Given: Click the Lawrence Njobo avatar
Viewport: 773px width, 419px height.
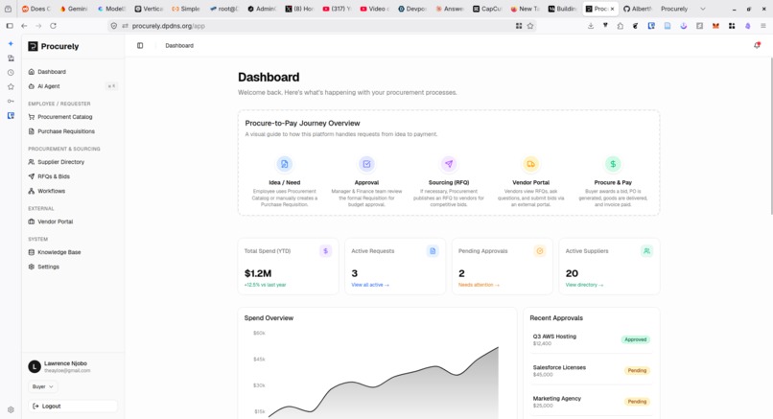Looking at the screenshot, I should click(x=34, y=366).
